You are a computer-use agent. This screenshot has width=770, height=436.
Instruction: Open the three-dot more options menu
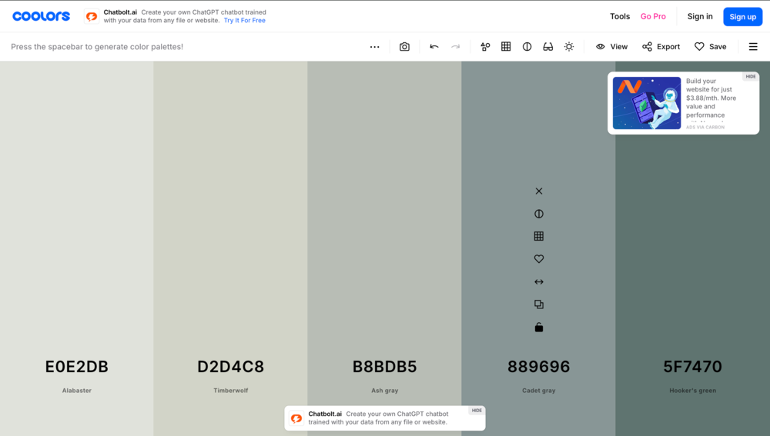click(374, 47)
